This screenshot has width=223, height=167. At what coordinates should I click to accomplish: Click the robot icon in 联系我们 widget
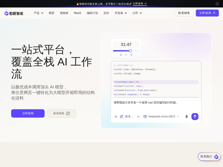point(216,156)
